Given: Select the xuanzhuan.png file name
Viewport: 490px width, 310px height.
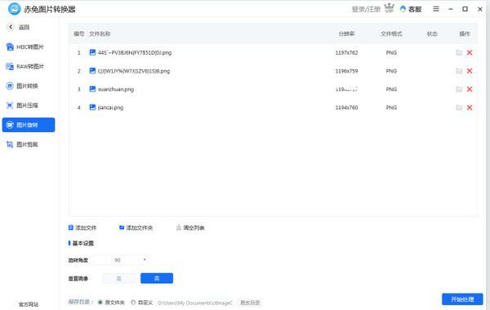Looking at the screenshot, I should tap(116, 89).
